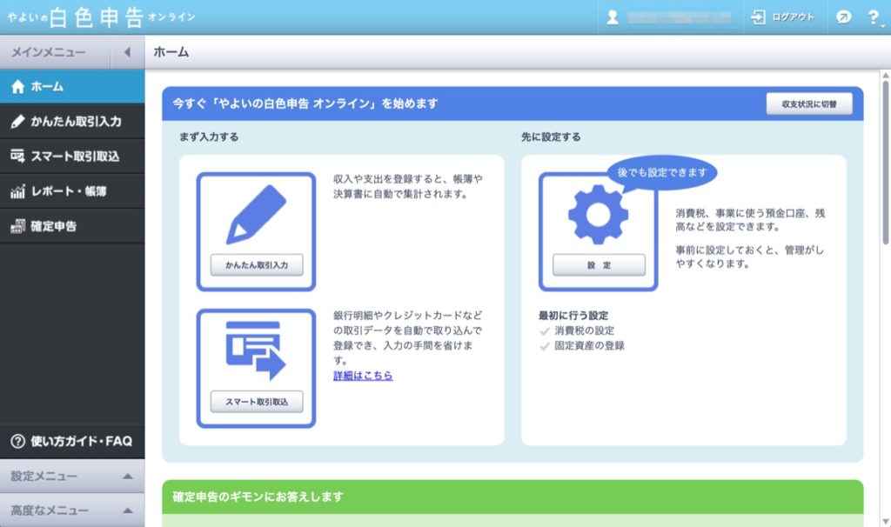Image resolution: width=891 pixels, height=527 pixels.
Task: Click the スマート取引取込 button in tile
Action: (x=257, y=402)
